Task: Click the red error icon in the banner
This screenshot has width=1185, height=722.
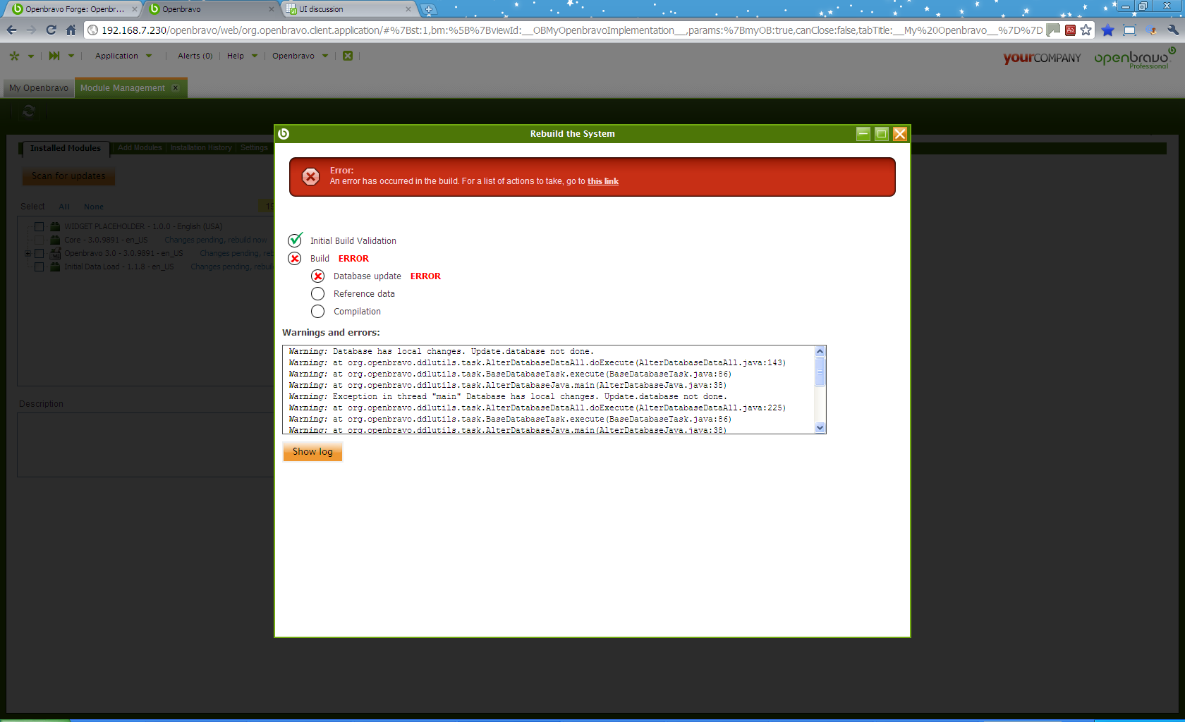Action: pos(310,176)
